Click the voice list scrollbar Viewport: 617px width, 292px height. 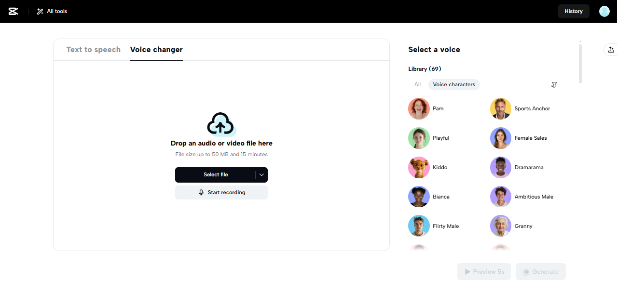(580, 63)
